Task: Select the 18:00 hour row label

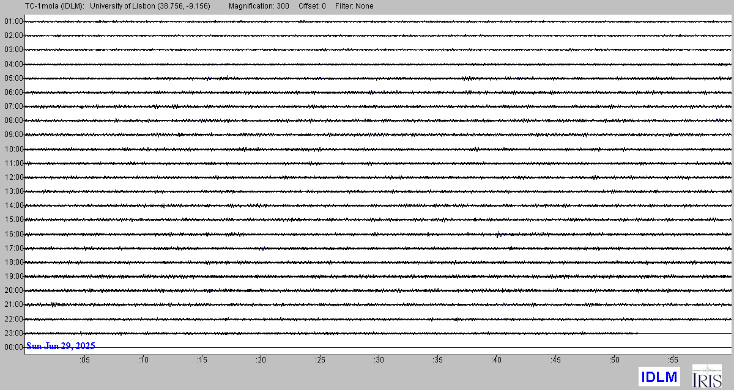Action: (13, 262)
